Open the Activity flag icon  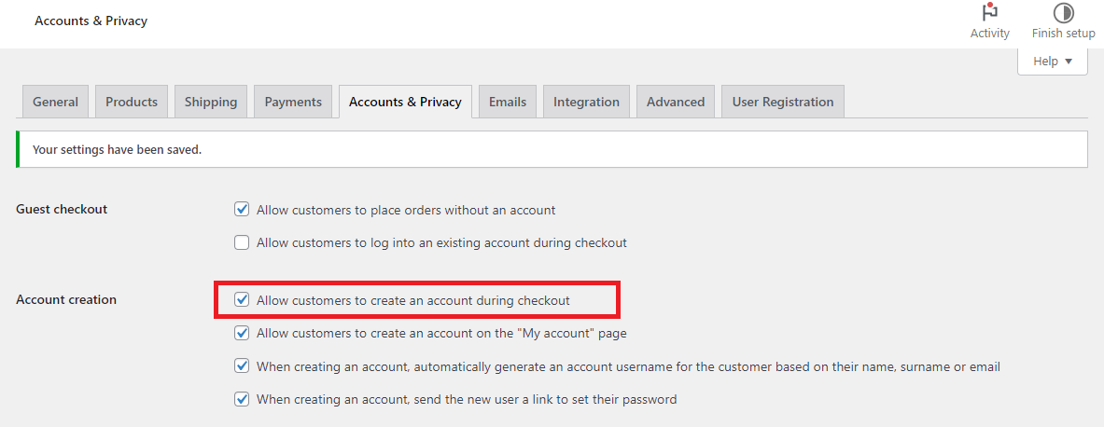[x=989, y=13]
